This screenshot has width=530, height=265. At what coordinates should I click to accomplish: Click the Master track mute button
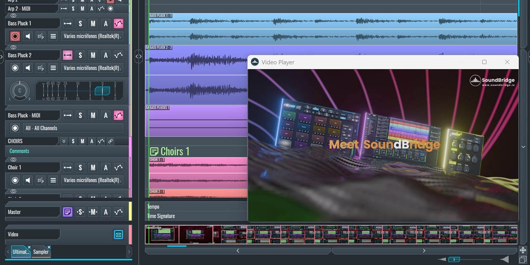click(x=93, y=212)
